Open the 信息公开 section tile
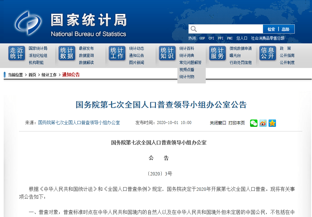 pos(267,53)
